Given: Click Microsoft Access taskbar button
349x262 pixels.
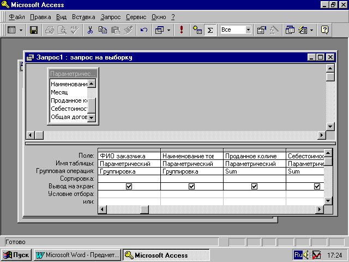Looking at the screenshot, I should pos(166,255).
